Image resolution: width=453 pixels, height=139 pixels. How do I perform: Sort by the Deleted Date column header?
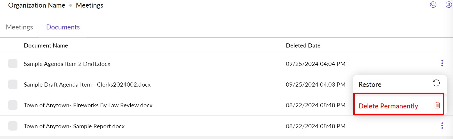303,45
